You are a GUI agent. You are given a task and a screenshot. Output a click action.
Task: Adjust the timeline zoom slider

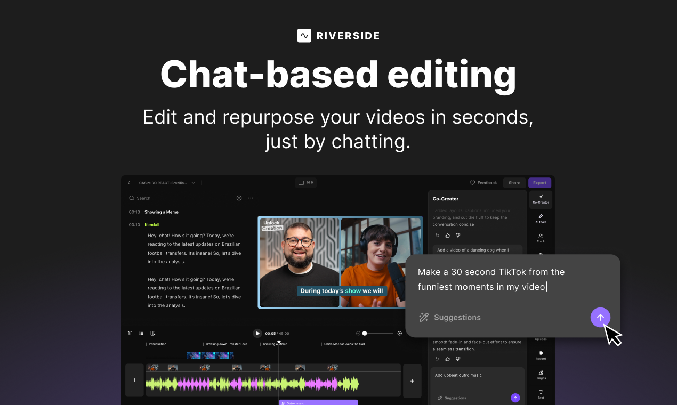tap(365, 333)
